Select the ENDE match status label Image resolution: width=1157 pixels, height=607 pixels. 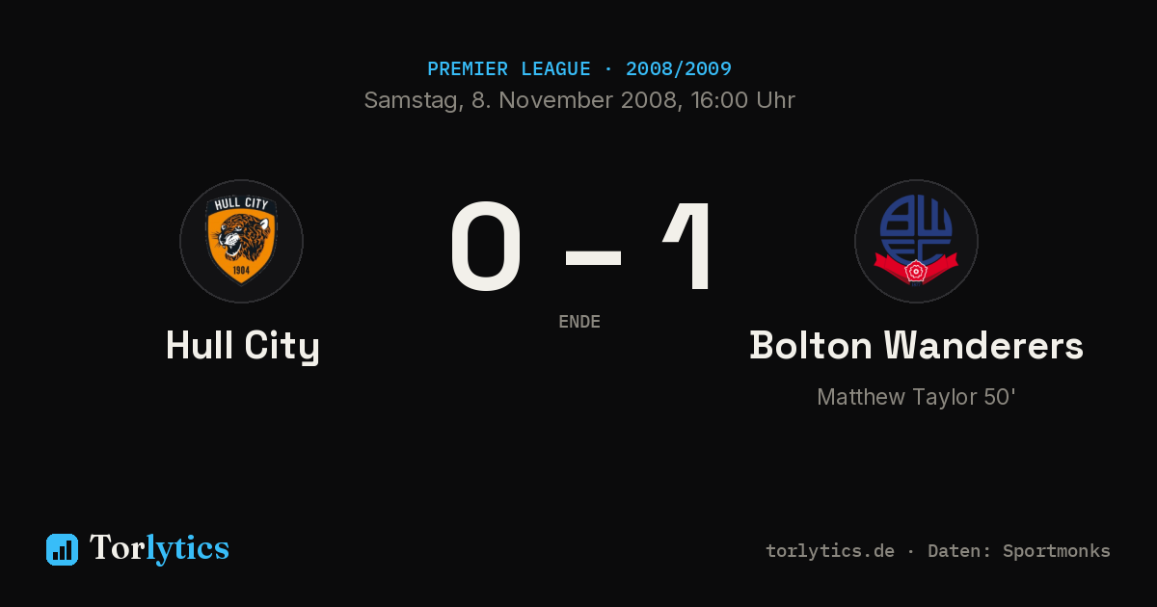tap(579, 322)
